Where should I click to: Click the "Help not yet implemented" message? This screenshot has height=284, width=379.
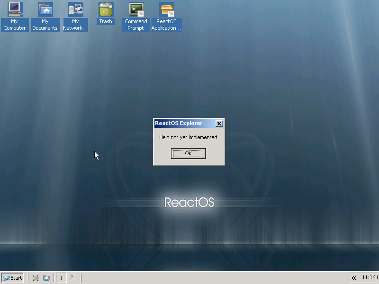[x=188, y=137]
